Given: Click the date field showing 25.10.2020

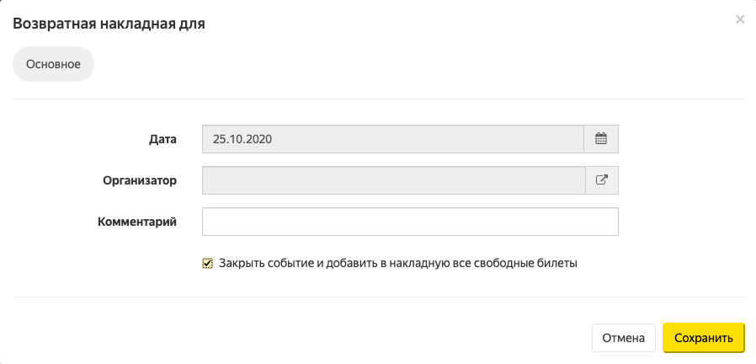Looking at the screenshot, I should click(x=393, y=139).
